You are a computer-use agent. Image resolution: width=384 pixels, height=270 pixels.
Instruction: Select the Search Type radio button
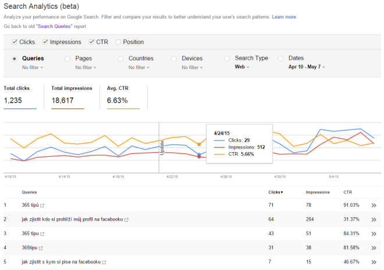[x=227, y=59]
